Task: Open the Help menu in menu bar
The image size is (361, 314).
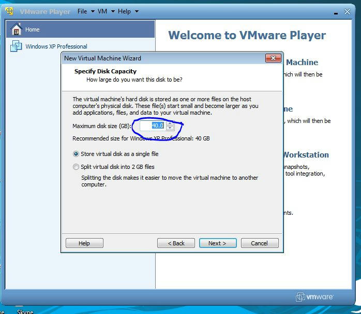Action: click(x=124, y=11)
